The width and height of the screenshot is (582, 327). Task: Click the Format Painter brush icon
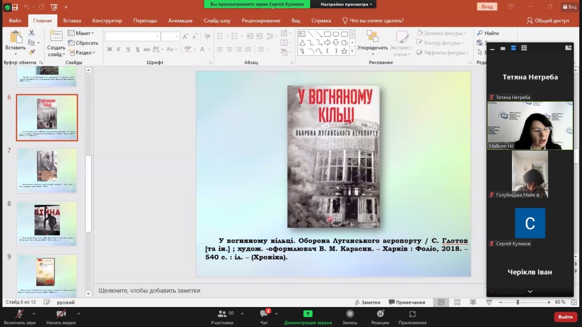(31, 53)
